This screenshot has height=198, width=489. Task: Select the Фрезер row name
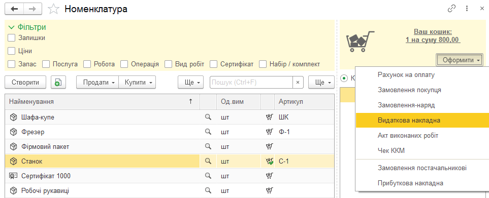[32, 132]
